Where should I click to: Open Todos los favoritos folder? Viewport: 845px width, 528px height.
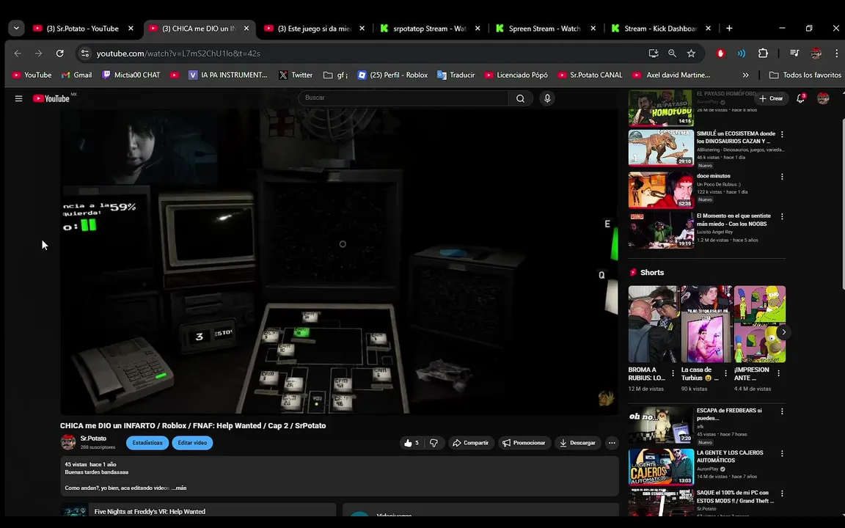point(805,75)
